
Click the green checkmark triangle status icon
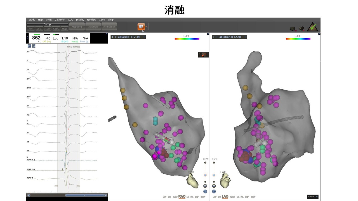312,27
